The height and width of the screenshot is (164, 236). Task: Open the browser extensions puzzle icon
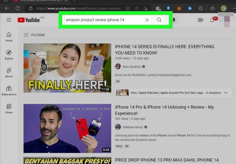(x=201, y=8)
